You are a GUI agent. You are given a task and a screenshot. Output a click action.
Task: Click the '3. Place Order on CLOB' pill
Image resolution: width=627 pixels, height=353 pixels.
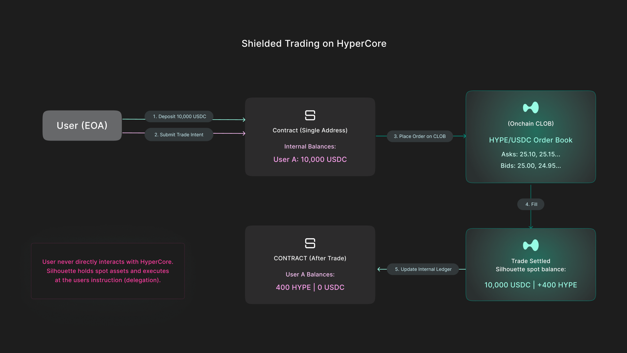pos(420,136)
